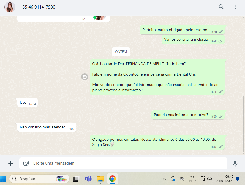This screenshot has width=245, height=185.
Task: Show hidden system tray icons
Action: click(164, 179)
